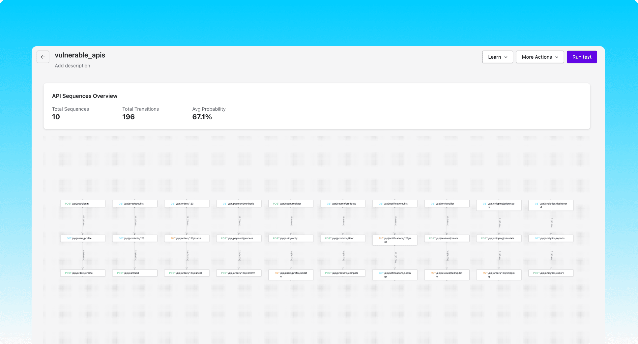Select the PUT /api/orders/123/status node
Viewport: 638px width, 344px height.
187,238
